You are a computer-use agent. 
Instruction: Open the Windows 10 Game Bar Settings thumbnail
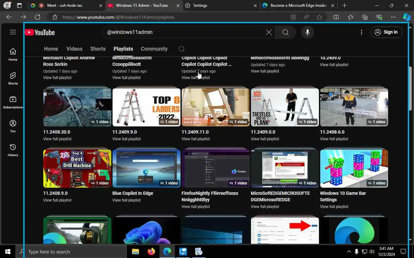coord(354,168)
